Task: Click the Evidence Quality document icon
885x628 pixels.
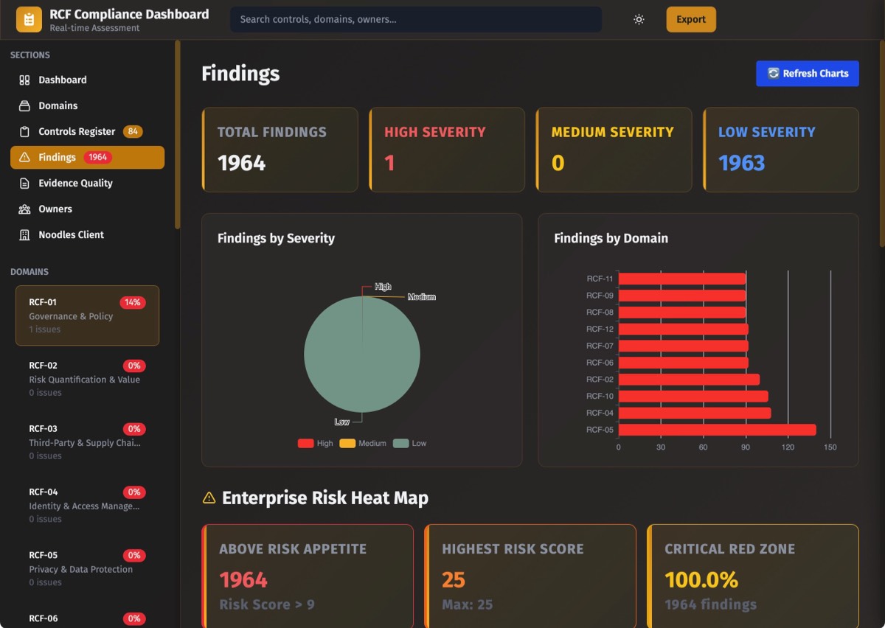Action: pos(24,184)
